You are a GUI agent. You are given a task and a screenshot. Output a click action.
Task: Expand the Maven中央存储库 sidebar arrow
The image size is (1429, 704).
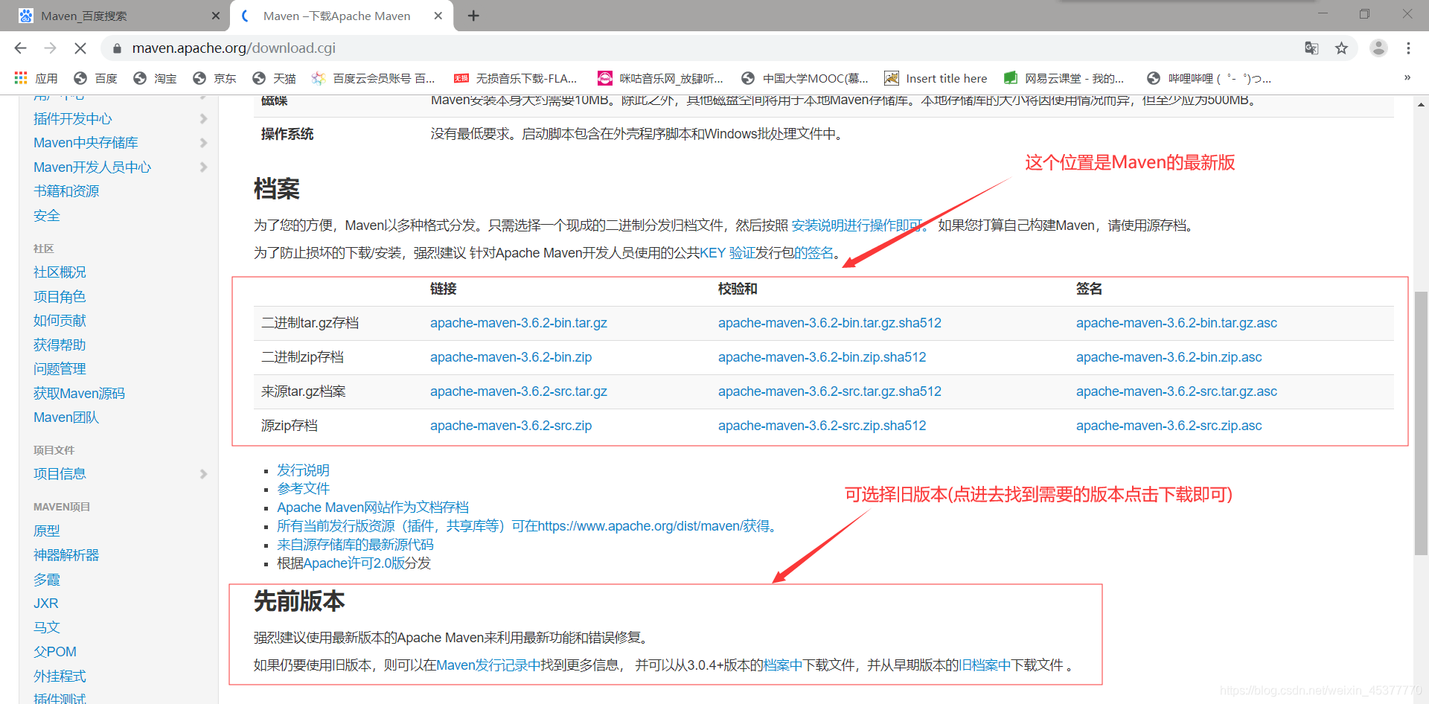point(203,143)
